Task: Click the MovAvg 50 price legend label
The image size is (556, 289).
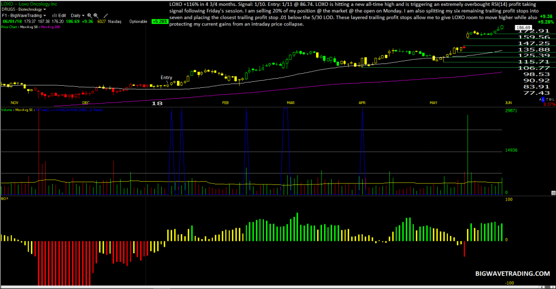Action: tap(29, 27)
